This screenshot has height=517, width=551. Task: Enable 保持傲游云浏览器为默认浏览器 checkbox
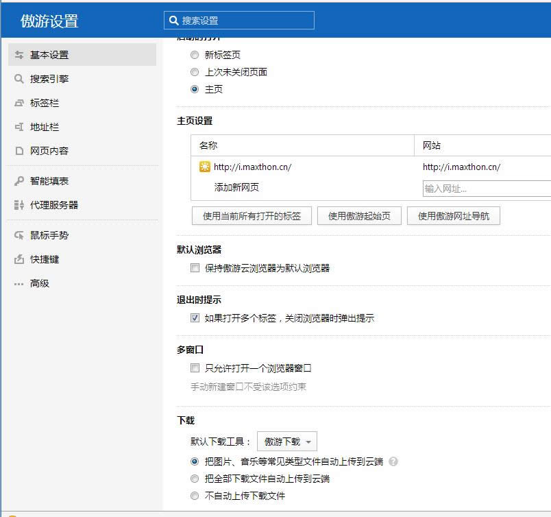click(195, 268)
